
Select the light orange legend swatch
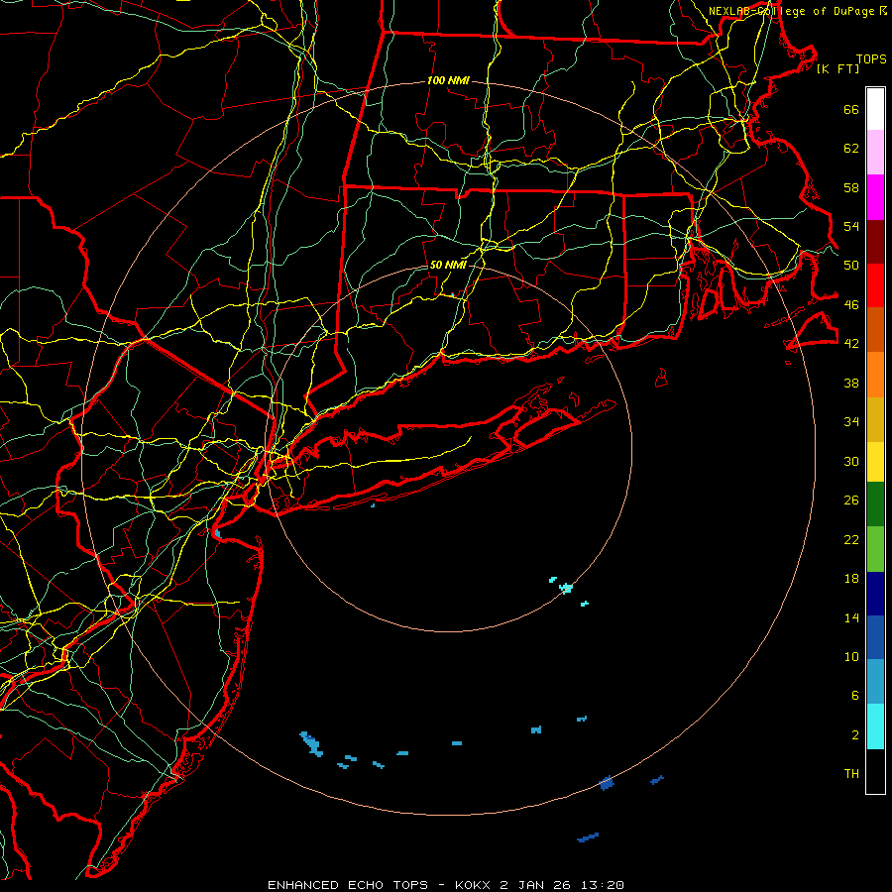coord(875,375)
